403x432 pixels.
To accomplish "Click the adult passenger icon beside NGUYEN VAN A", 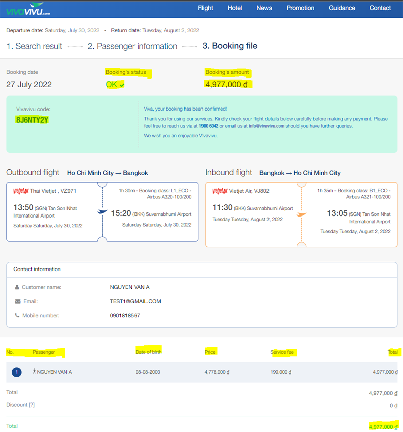I will click(34, 371).
